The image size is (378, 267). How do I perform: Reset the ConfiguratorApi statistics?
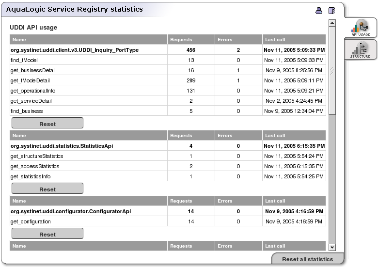coord(47,234)
